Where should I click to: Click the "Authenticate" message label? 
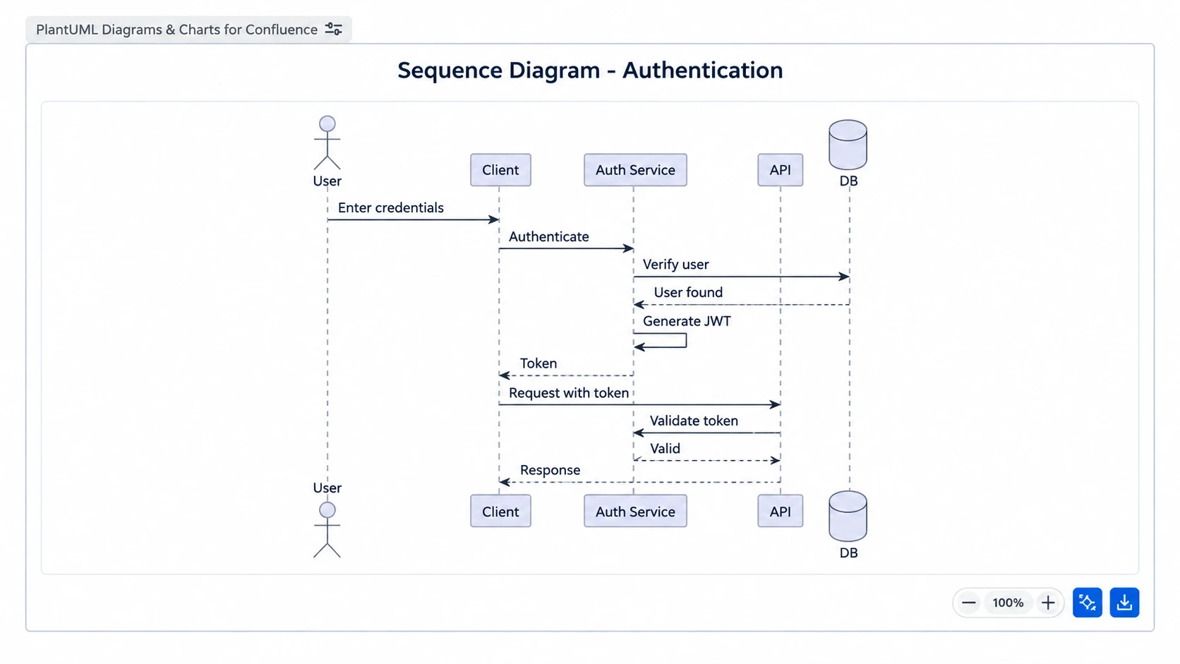[x=548, y=236]
